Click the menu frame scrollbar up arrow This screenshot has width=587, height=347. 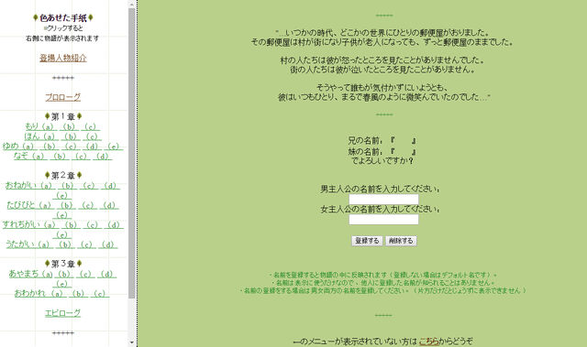(131, 4)
